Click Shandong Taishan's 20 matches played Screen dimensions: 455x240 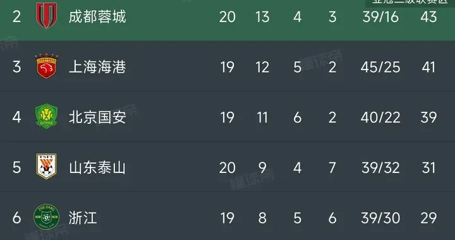click(x=227, y=168)
